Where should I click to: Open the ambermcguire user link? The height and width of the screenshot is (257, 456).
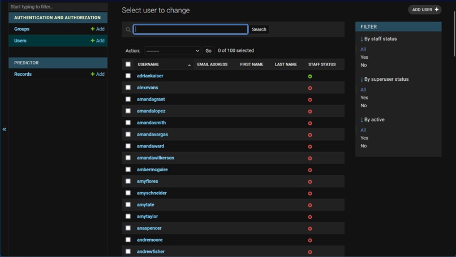(x=152, y=169)
